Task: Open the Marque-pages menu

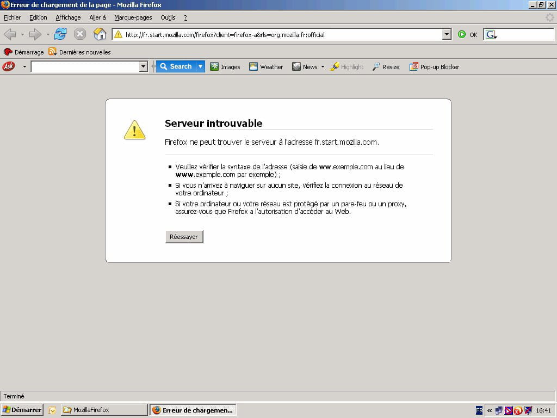Action: 133,17
